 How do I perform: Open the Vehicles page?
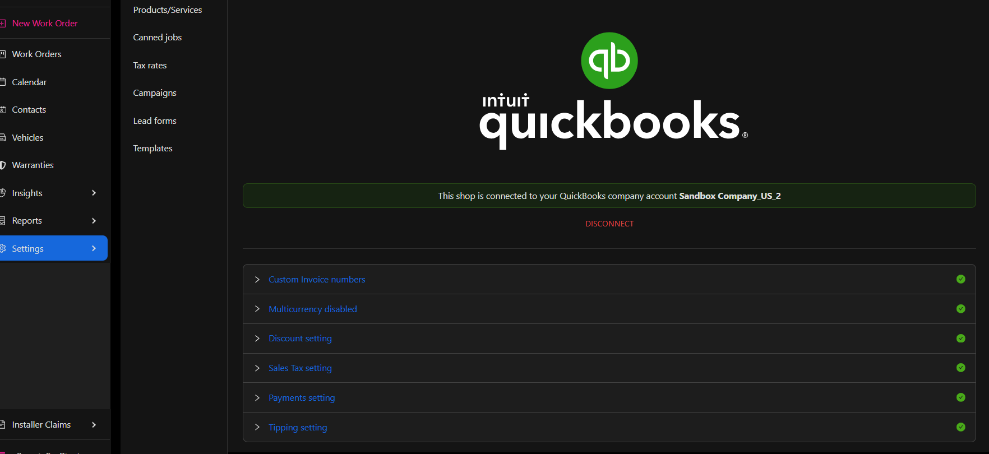click(27, 138)
